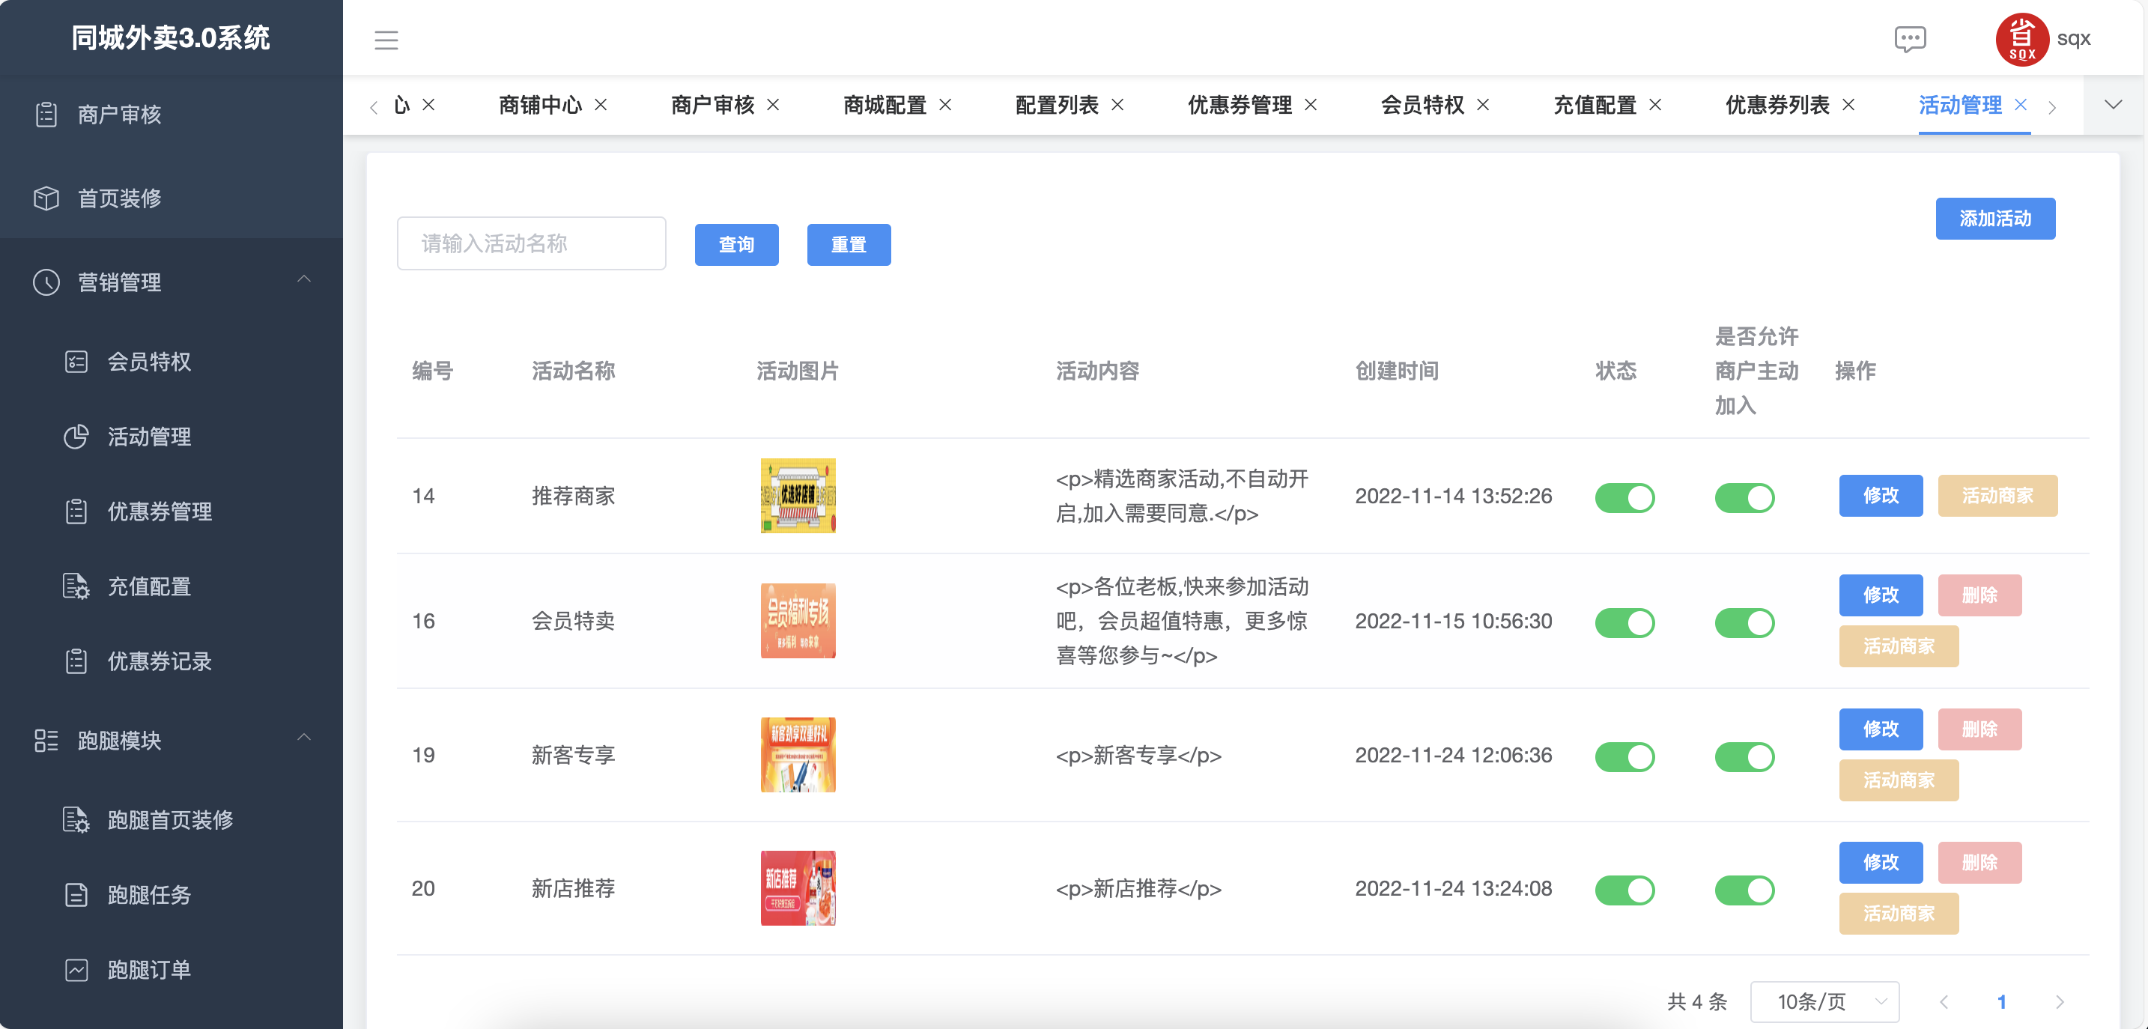Image resolution: width=2148 pixels, height=1029 pixels.
Task: Go to previous page arrow
Action: [1944, 1002]
